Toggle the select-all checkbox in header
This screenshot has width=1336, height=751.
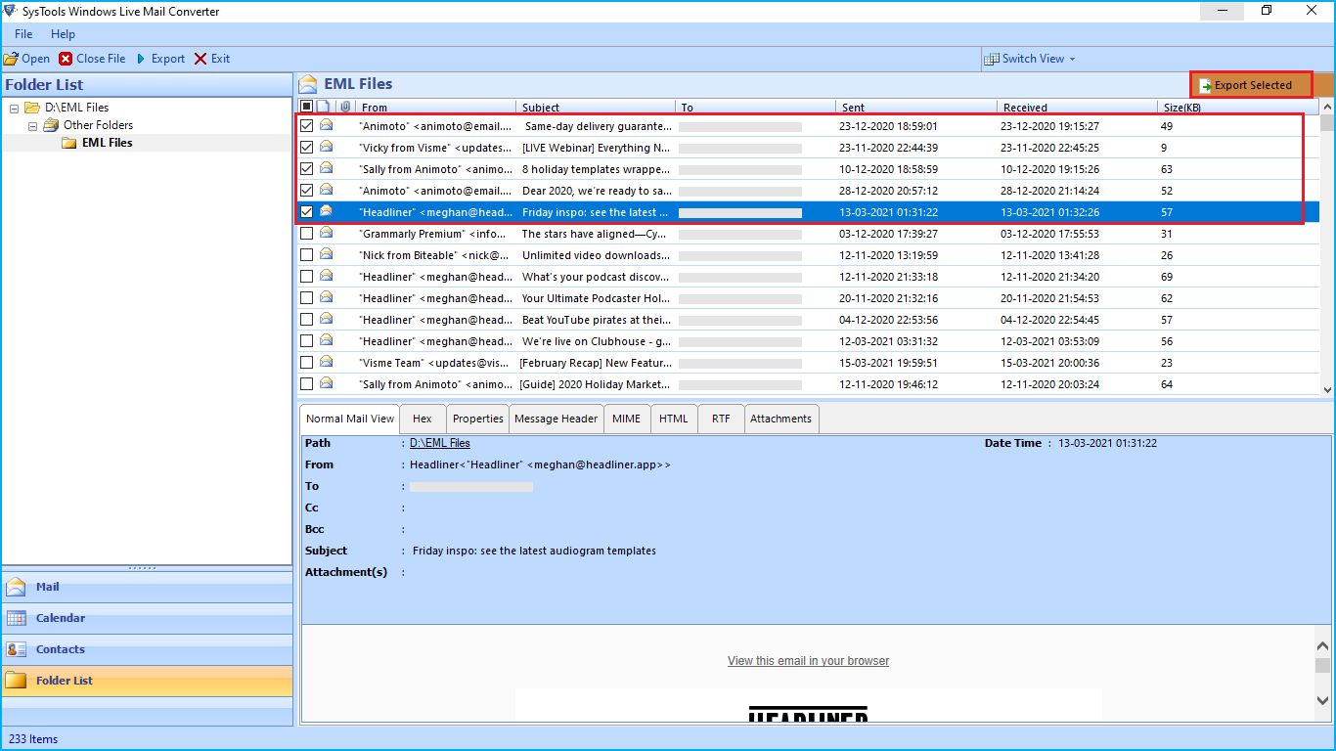[x=307, y=107]
